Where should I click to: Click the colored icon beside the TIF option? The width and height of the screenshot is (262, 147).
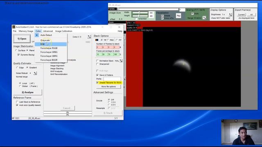click(x=97, y=40)
